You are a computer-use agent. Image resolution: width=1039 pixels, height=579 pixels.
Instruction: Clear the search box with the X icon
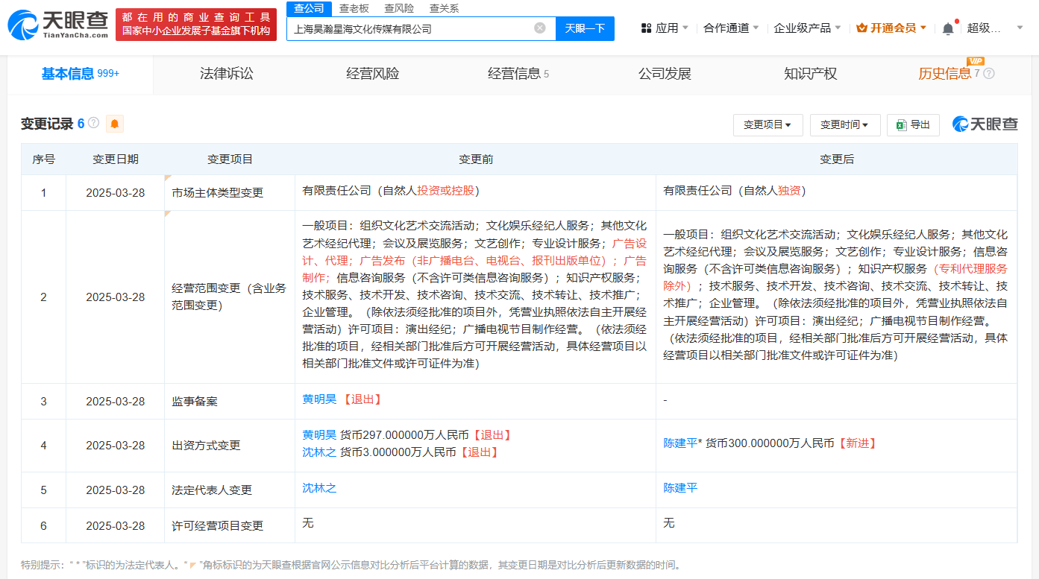pyautogui.click(x=540, y=28)
